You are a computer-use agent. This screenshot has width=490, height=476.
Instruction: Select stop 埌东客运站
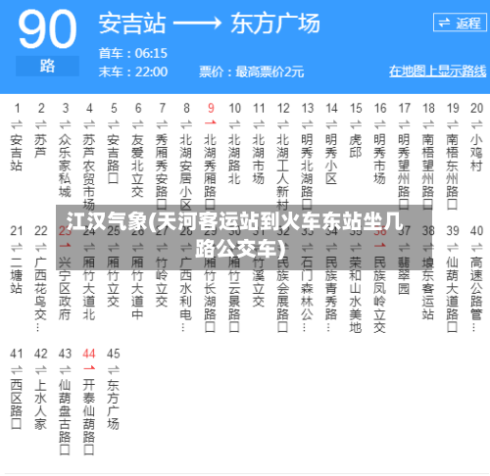[428, 288]
